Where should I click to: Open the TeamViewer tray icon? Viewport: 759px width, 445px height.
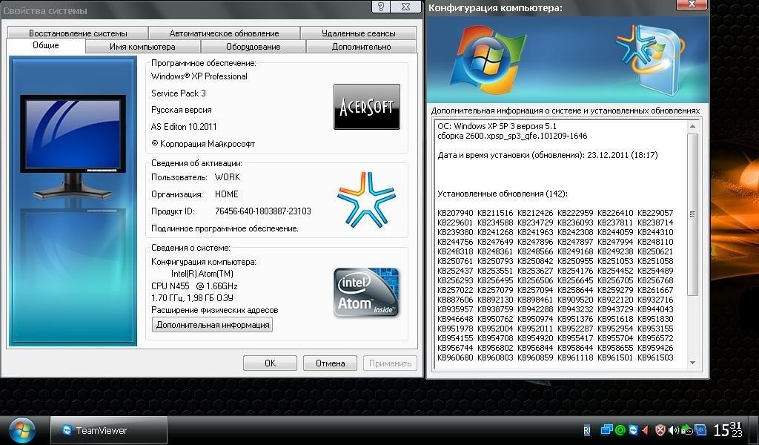[x=633, y=430]
